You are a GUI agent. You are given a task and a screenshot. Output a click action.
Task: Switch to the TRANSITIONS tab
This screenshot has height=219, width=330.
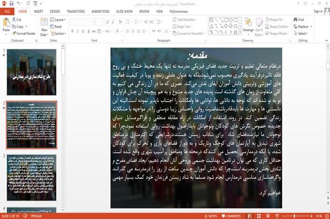76,12
